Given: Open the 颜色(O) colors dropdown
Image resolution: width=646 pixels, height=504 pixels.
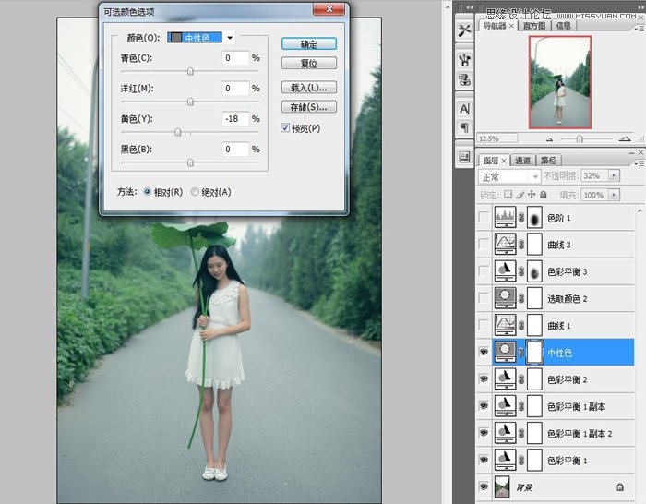Looking at the screenshot, I should click(230, 38).
